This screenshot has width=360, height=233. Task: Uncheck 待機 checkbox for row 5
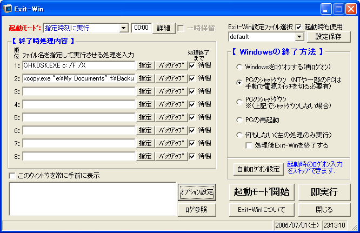tap(192, 117)
